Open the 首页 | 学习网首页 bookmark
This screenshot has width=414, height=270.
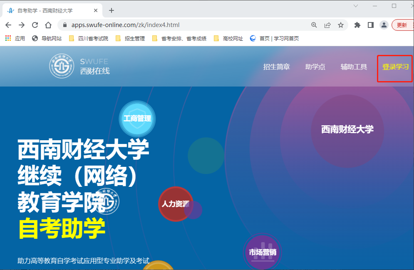pos(274,39)
